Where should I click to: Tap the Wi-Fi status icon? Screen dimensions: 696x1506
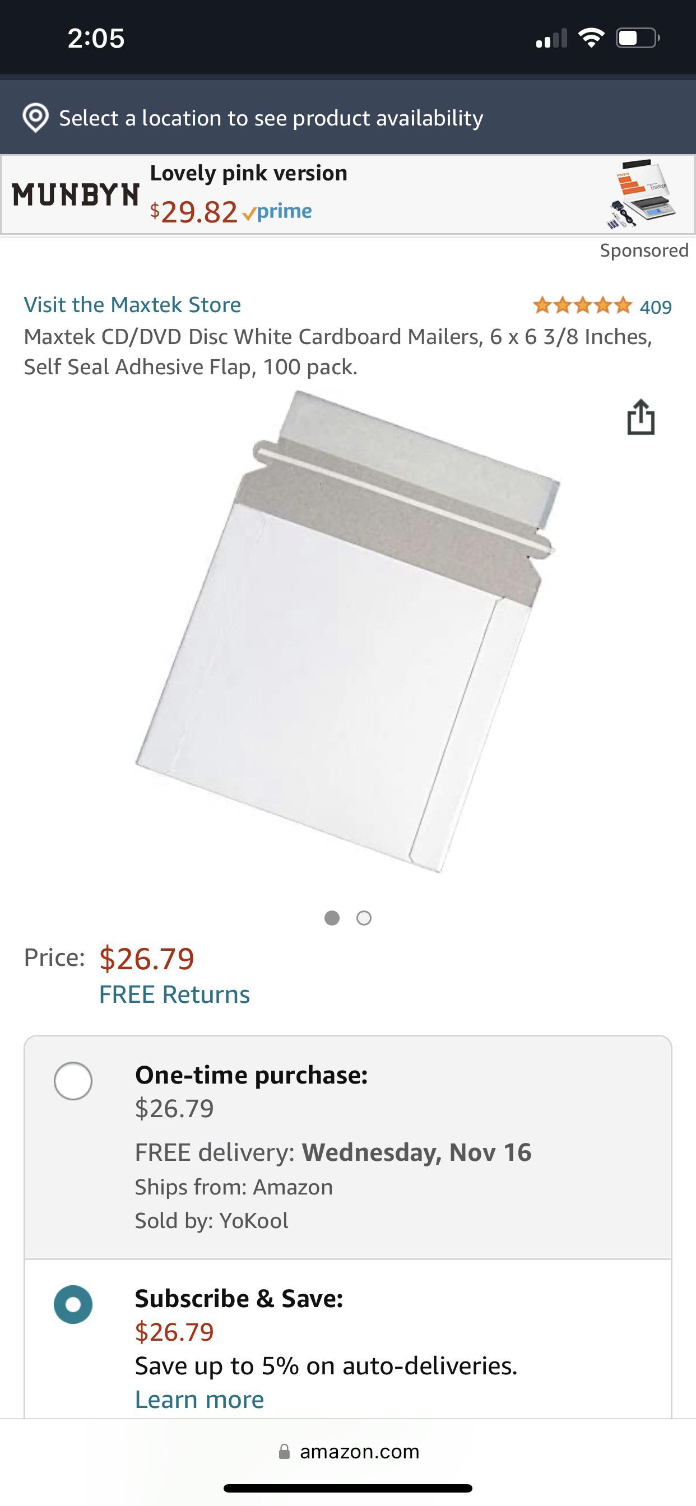[591, 38]
